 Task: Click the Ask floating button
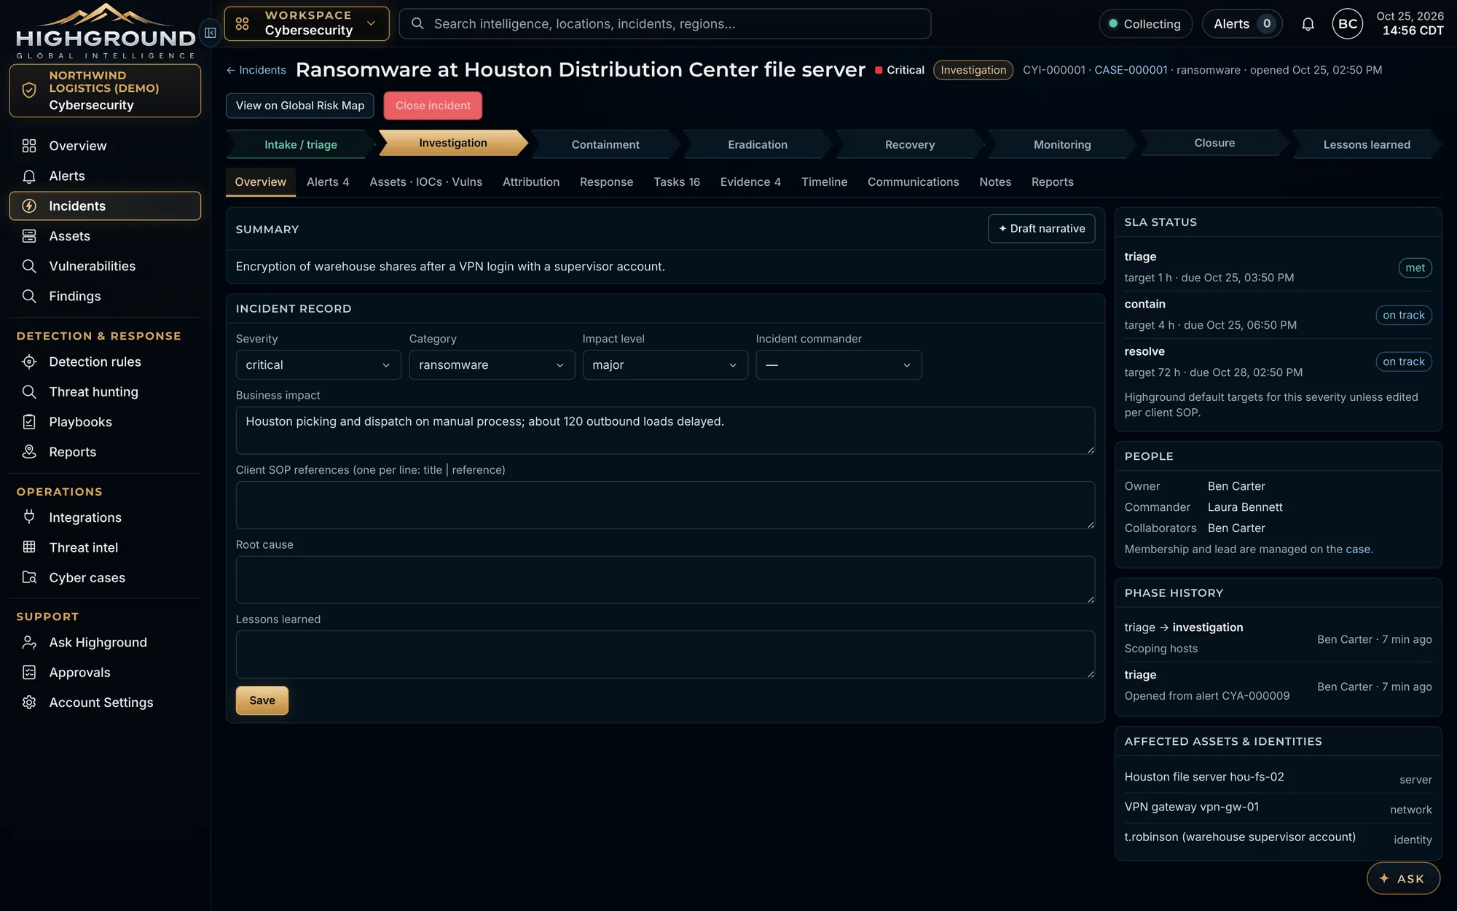click(1403, 878)
